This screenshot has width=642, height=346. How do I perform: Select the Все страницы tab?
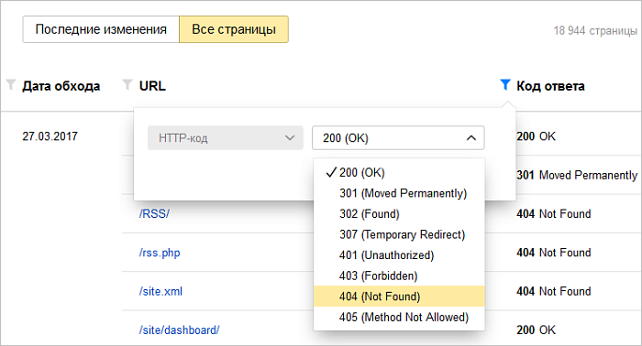point(234,29)
